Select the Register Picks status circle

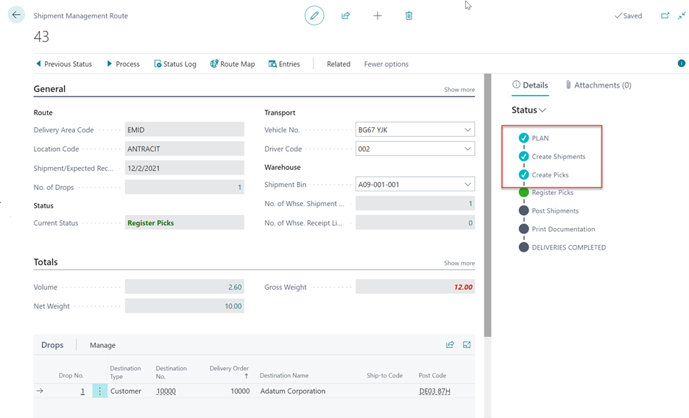pos(524,192)
